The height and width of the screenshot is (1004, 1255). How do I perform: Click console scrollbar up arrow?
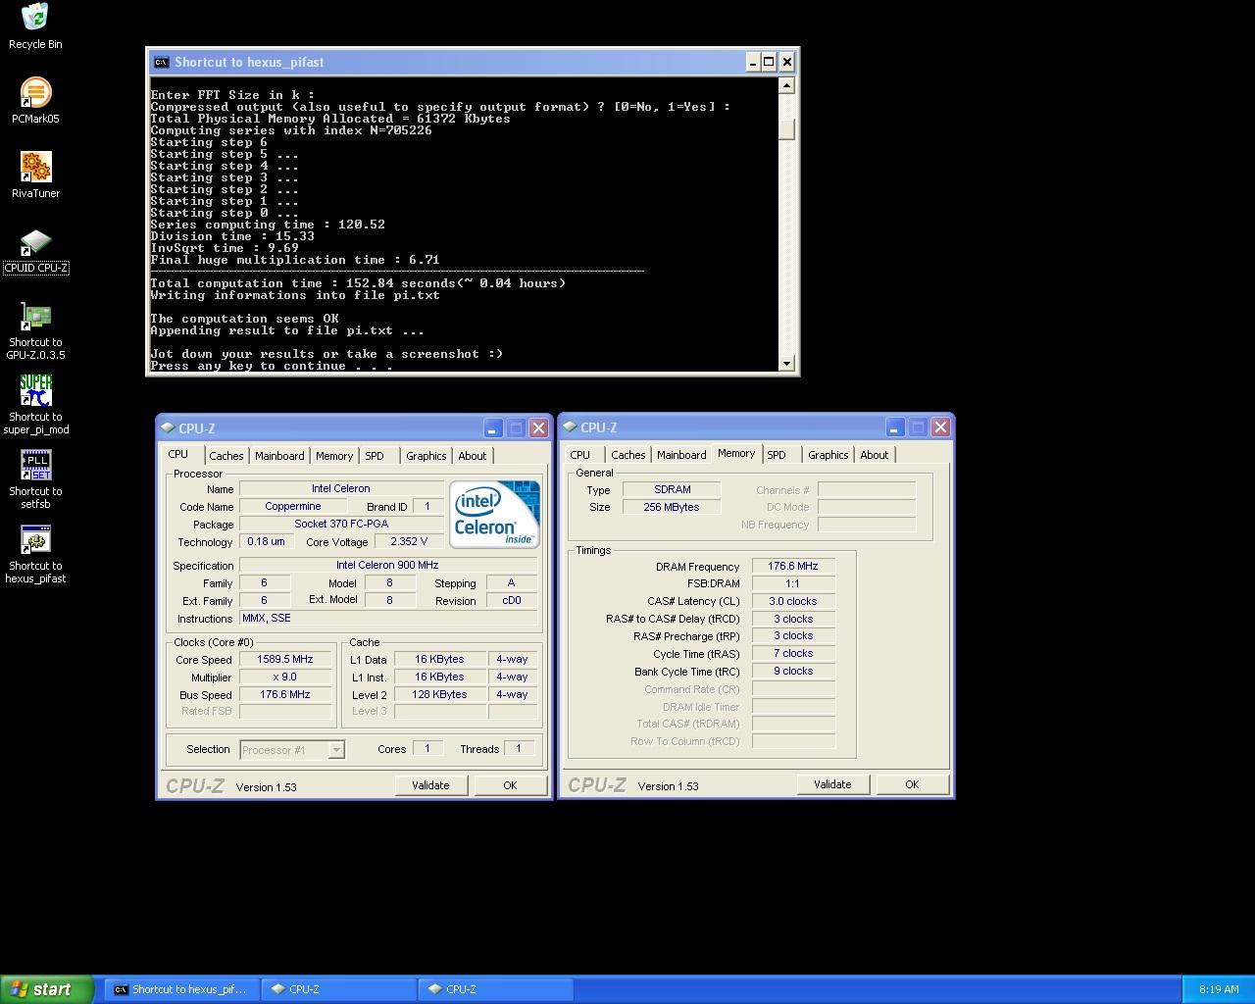[786, 85]
